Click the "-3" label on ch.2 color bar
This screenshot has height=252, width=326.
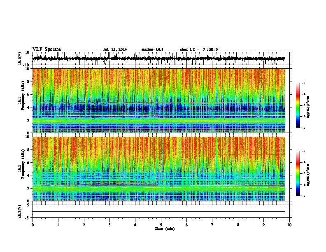click(x=304, y=151)
